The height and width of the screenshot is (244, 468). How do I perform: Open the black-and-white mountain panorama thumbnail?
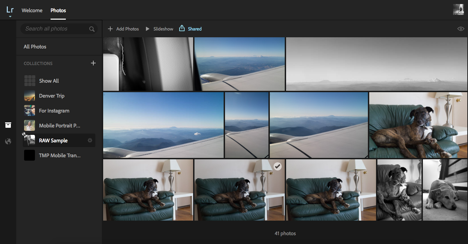point(376,64)
